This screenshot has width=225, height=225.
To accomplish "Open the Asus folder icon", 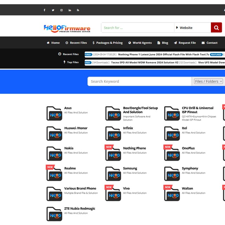I will click(54, 113).
